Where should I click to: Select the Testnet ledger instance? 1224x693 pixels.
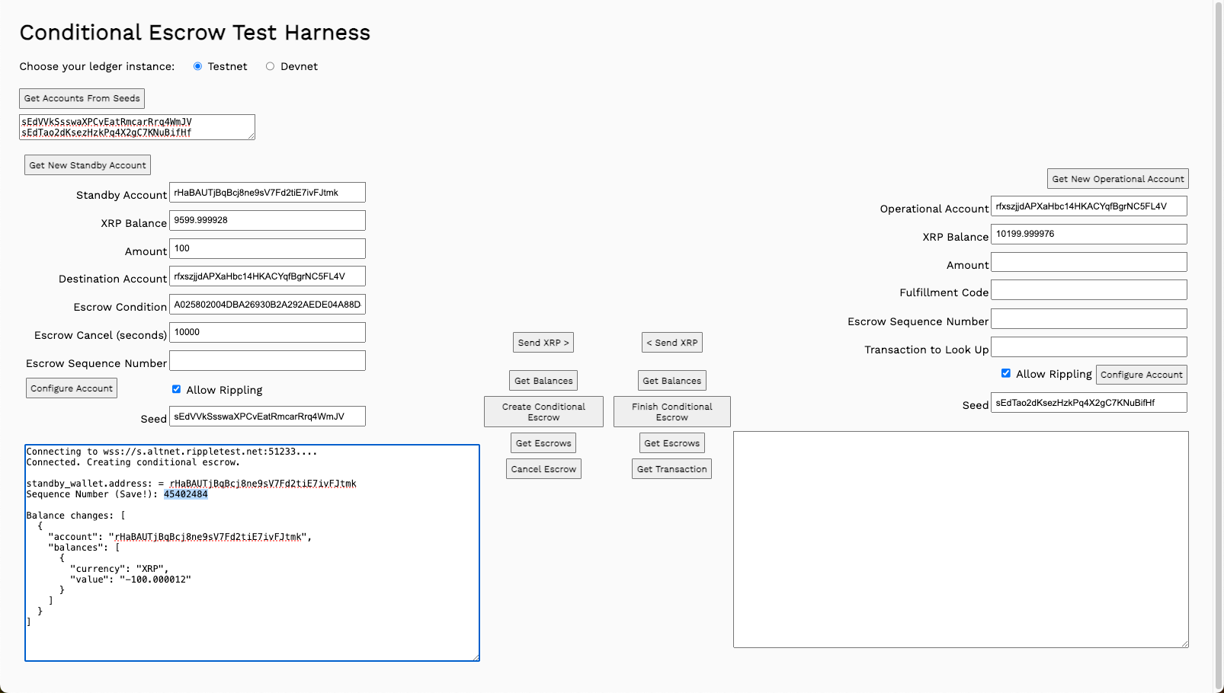(198, 66)
